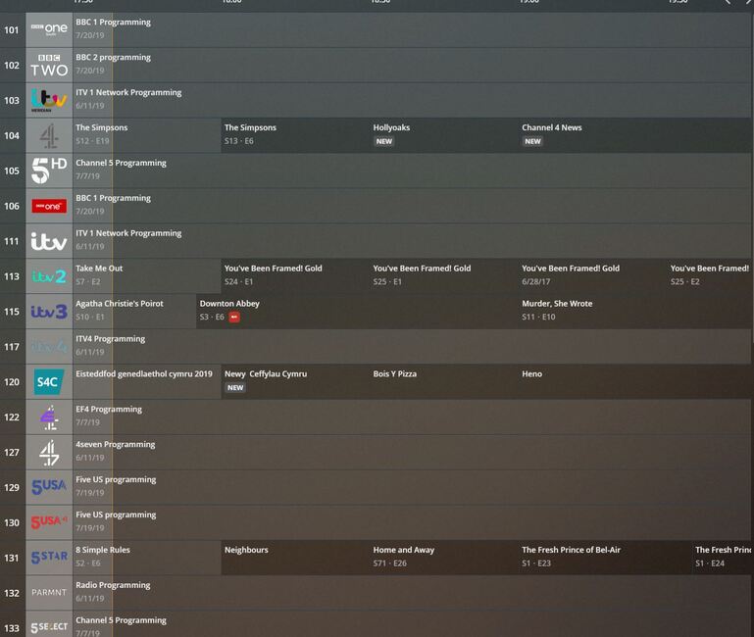
Task: Open Home and Away S71 E26
Action: click(x=444, y=558)
